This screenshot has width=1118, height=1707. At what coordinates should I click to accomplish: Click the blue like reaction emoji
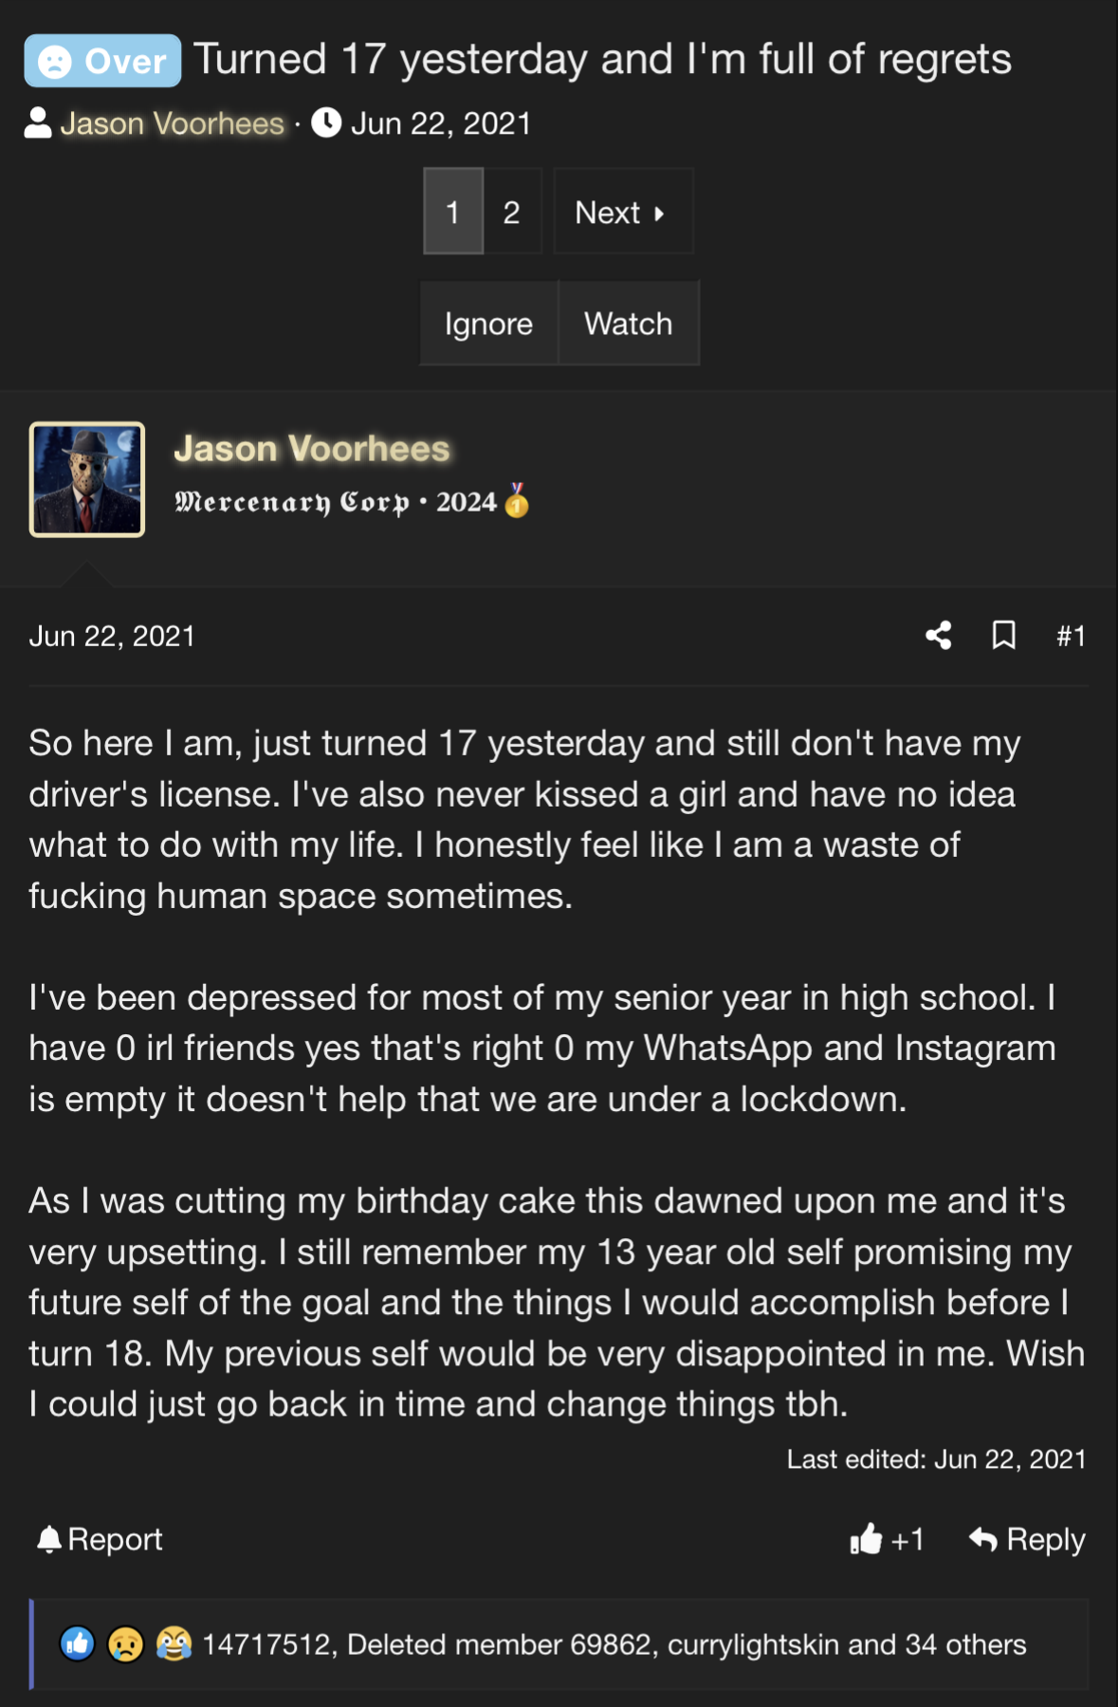[78, 1643]
